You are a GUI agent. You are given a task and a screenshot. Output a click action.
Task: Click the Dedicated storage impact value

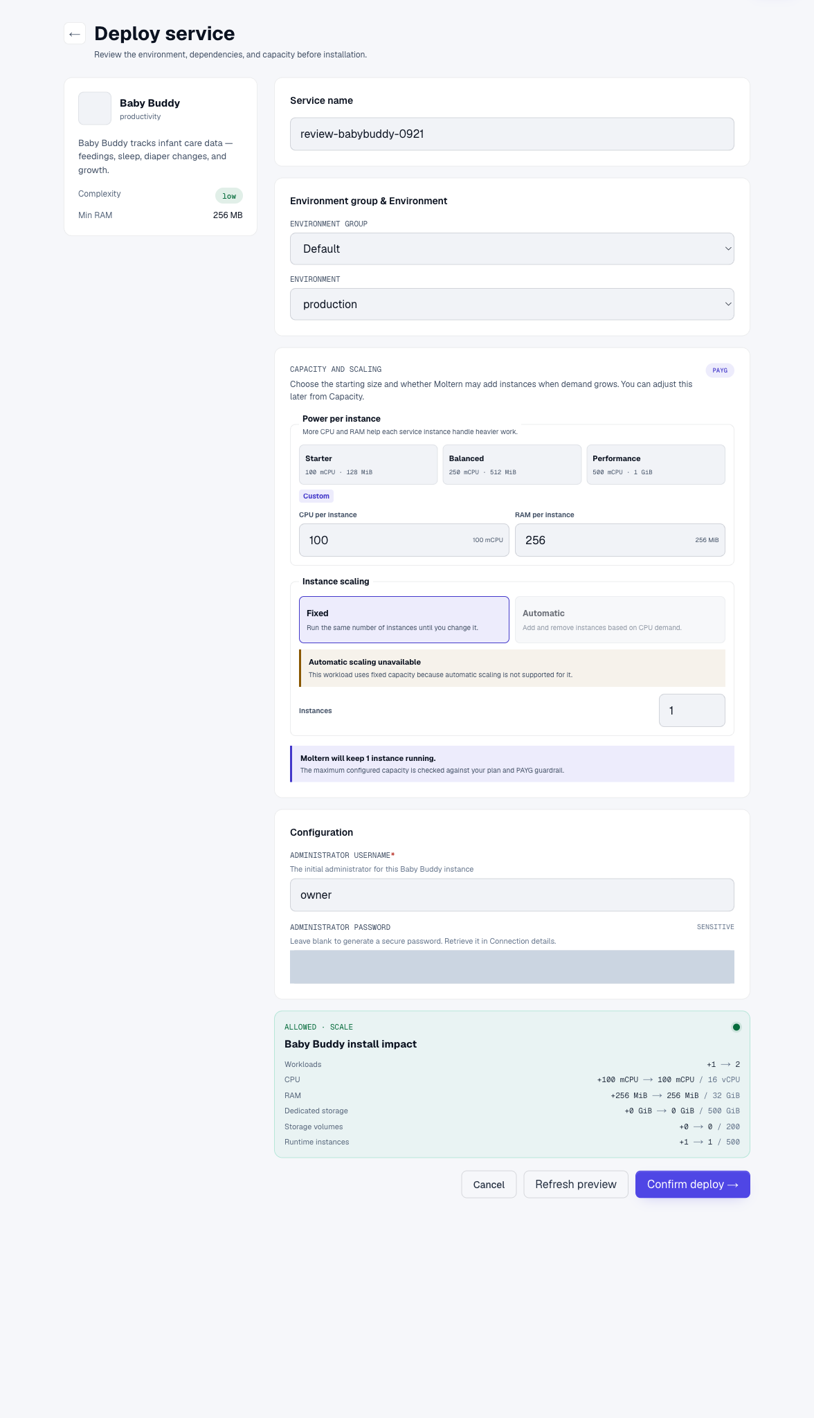click(x=682, y=1111)
